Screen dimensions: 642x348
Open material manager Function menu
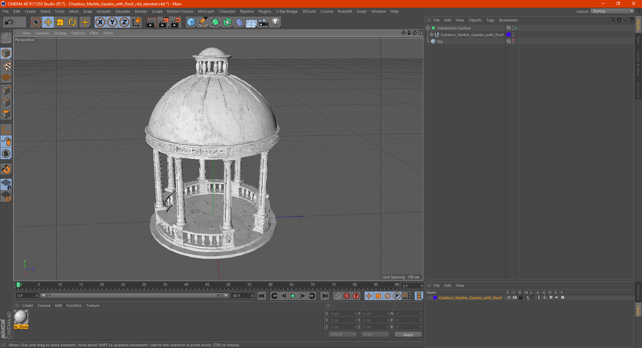click(x=74, y=306)
